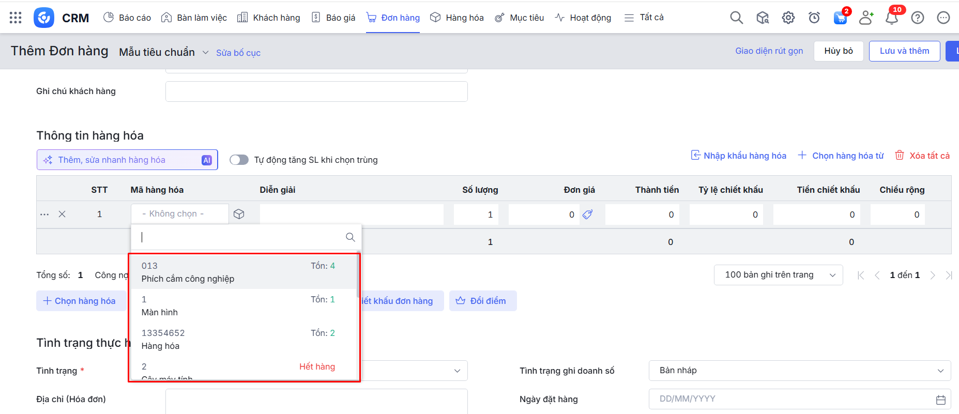Image resolution: width=959 pixels, height=414 pixels.
Task: Open the settings gear icon
Action: point(788,18)
